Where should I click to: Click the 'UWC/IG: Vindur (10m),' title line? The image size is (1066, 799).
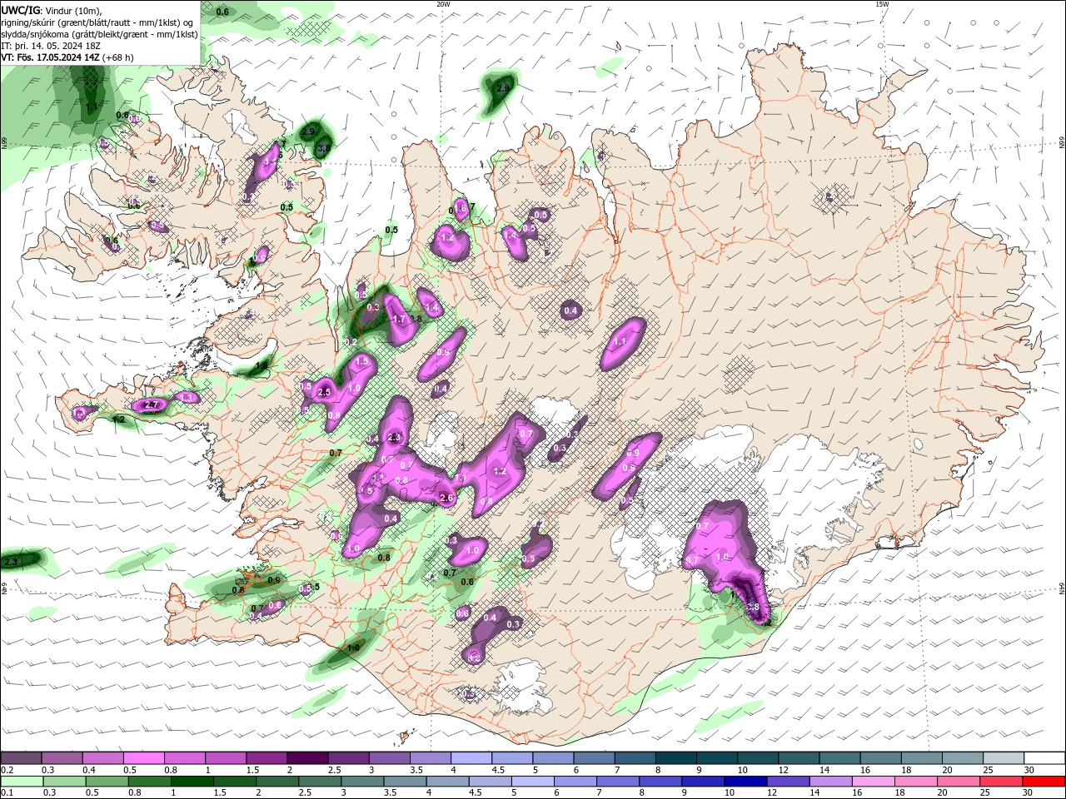[x=52, y=10]
